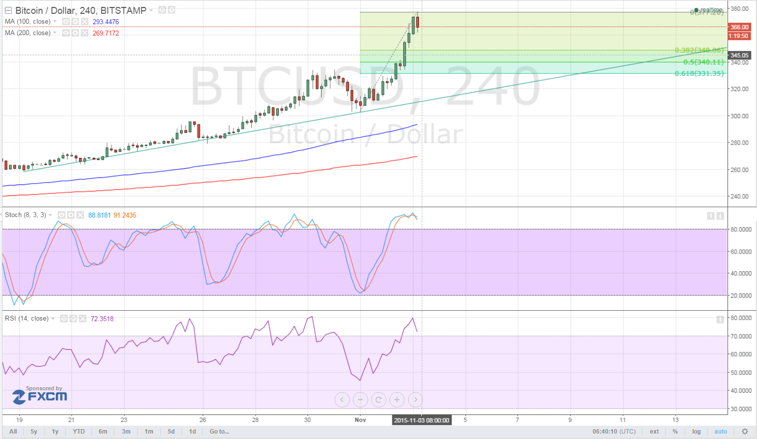Select the 0.382(348.88) Fibonacci level label
The height and width of the screenshot is (439, 757).
point(699,50)
